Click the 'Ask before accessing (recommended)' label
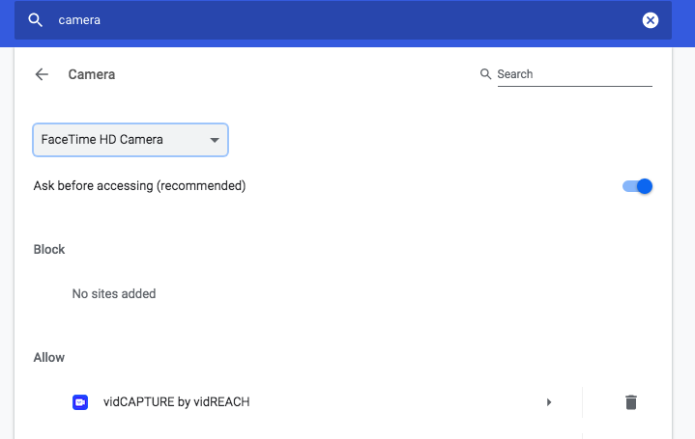Screen dimensions: 695x439 click(x=139, y=186)
